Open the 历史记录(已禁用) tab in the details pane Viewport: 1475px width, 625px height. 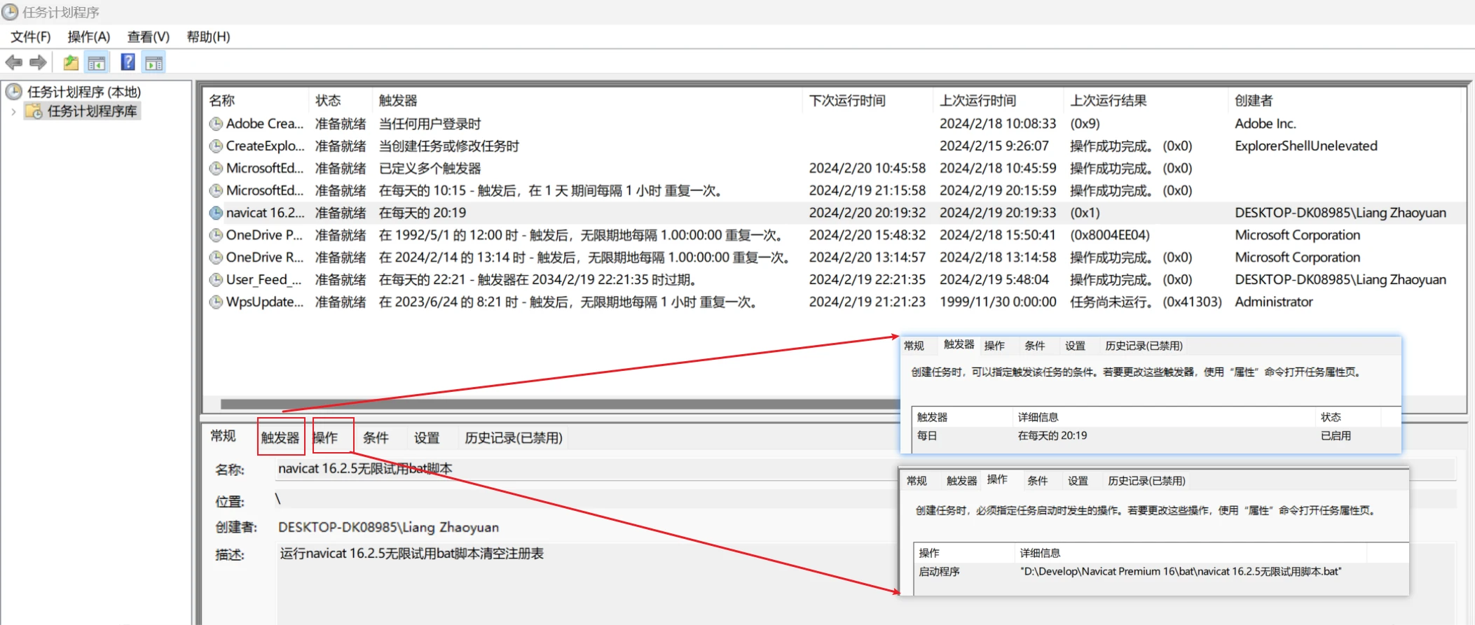514,438
